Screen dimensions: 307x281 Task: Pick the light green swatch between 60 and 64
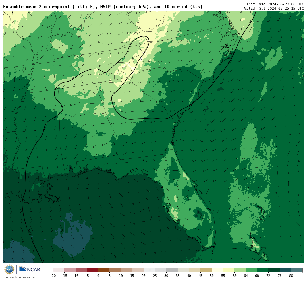point(240,270)
